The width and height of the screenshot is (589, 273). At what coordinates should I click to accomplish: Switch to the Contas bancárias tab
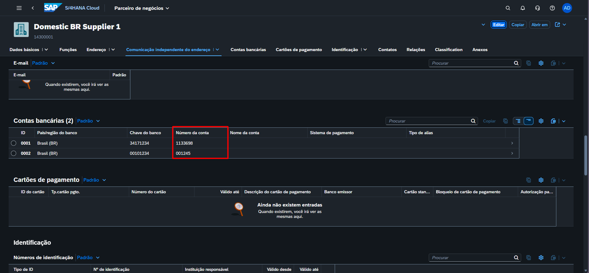[248, 50]
